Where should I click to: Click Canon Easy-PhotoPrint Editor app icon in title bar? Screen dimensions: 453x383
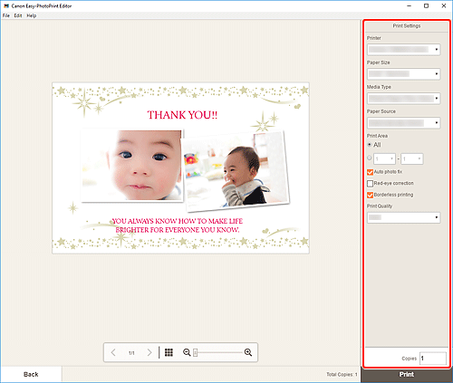(6, 5)
